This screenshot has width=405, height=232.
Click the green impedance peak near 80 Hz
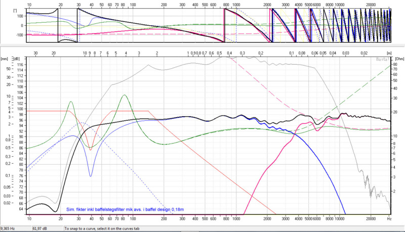point(124,95)
